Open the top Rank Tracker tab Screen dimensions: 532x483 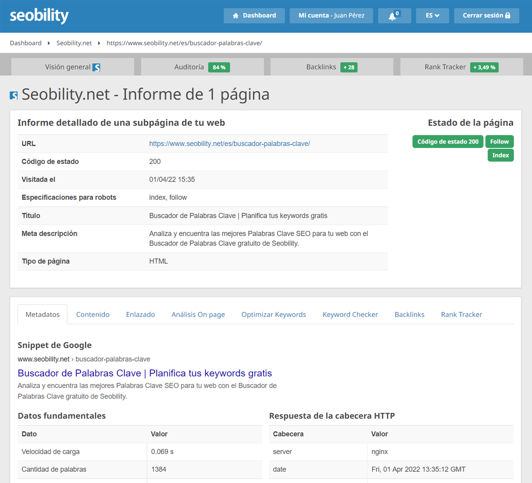tap(461, 67)
